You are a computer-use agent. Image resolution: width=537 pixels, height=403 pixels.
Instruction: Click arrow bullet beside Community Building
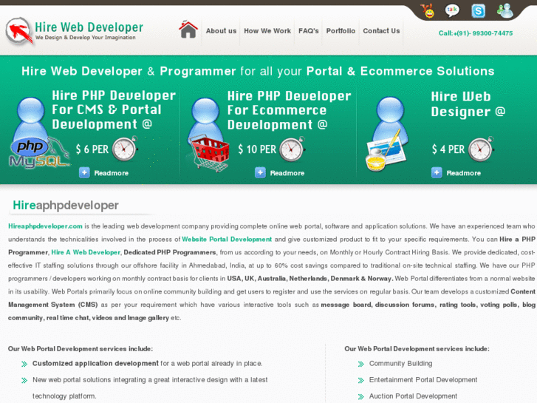360,364
